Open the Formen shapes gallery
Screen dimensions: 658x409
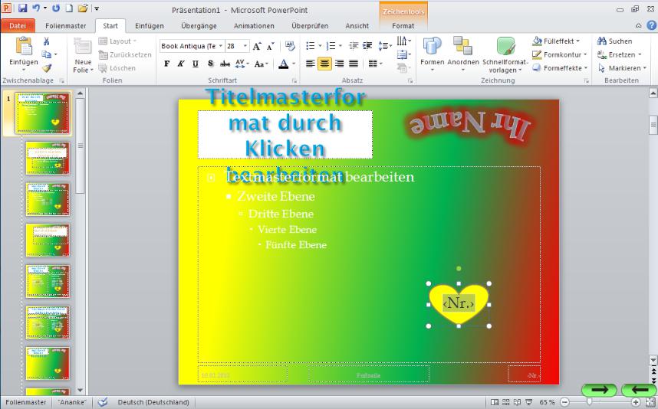pyautogui.click(x=432, y=52)
